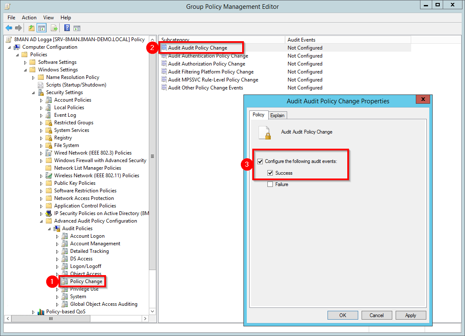Screen dimensions: 465x336
Task: Select Audit Other Policy Change Events entry
Action: click(x=205, y=88)
